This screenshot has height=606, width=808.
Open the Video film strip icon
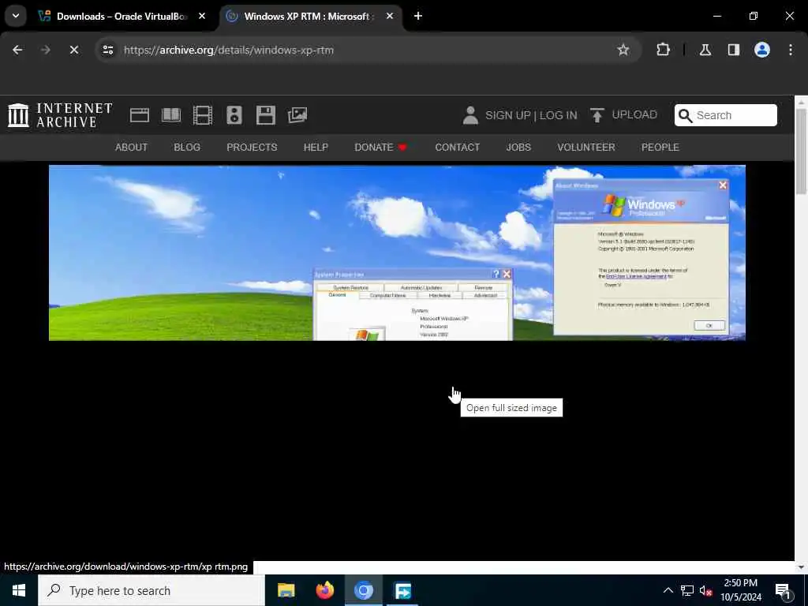pos(203,115)
